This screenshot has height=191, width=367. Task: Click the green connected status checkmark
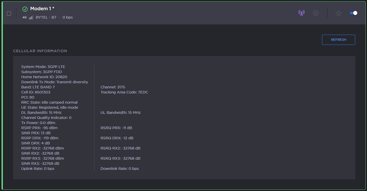point(25,9)
